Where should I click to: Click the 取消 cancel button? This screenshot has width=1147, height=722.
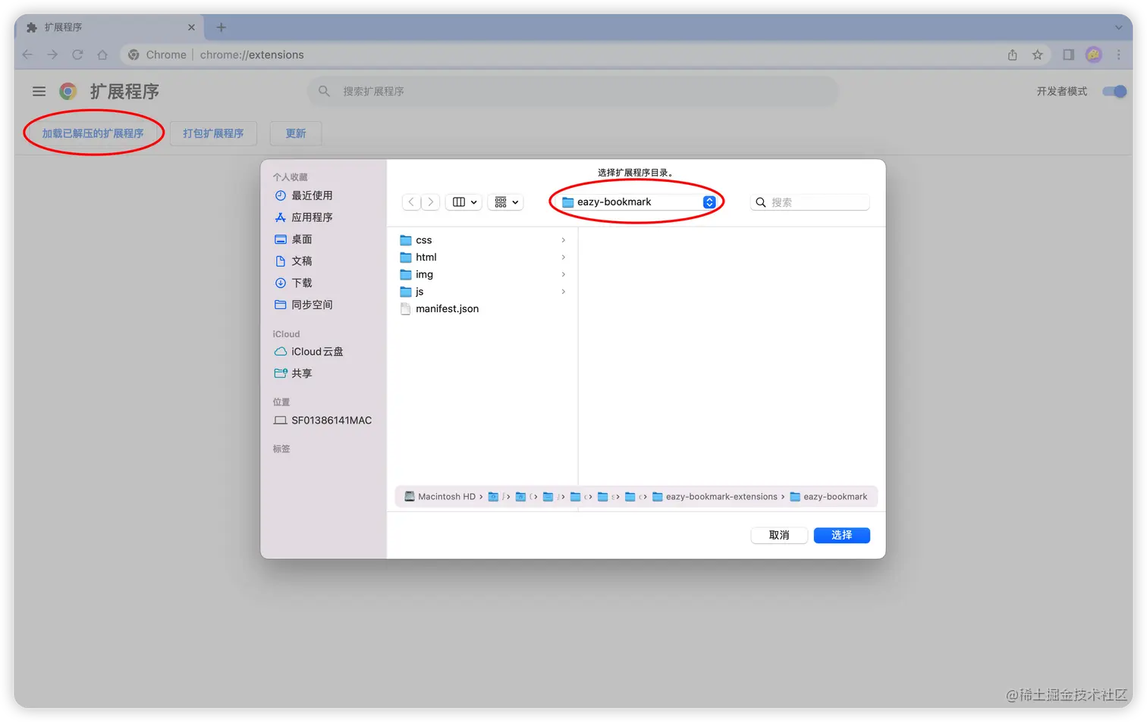779,536
